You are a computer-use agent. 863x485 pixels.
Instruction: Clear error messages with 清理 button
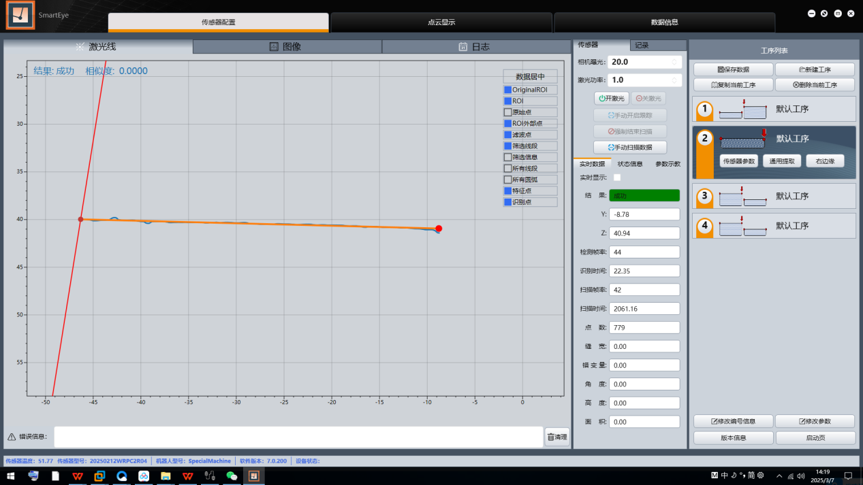coord(557,437)
